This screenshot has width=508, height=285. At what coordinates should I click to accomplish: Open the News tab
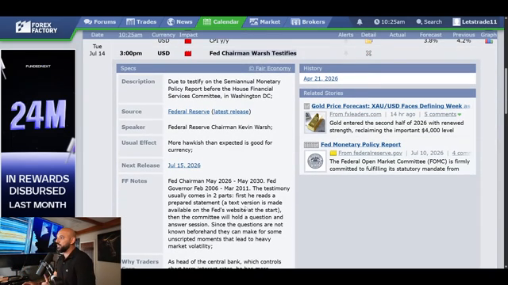click(x=179, y=21)
